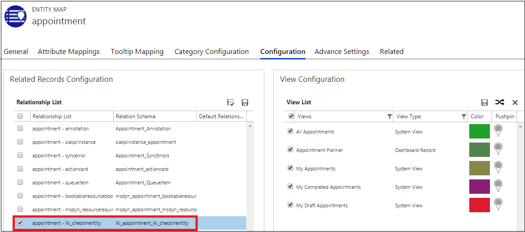Select the ikl_appointment_ikl_checkinentity schema cell
Screen dimensions: 525x232
click(152, 223)
